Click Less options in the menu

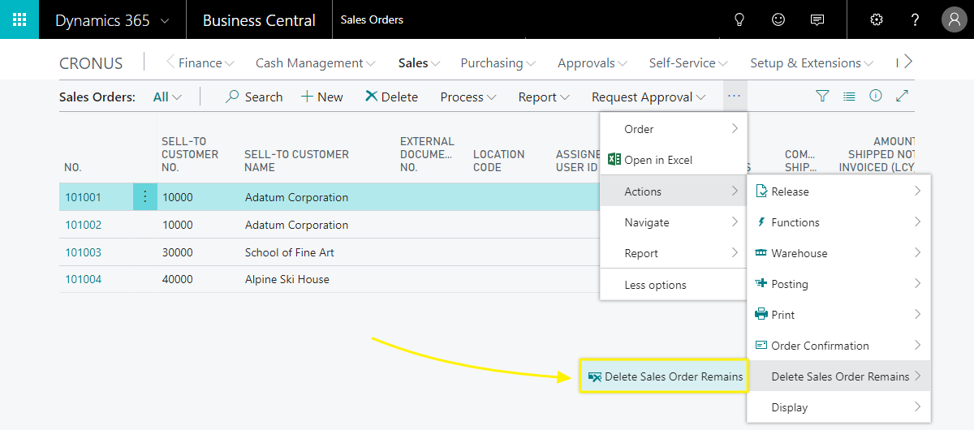[x=655, y=285]
